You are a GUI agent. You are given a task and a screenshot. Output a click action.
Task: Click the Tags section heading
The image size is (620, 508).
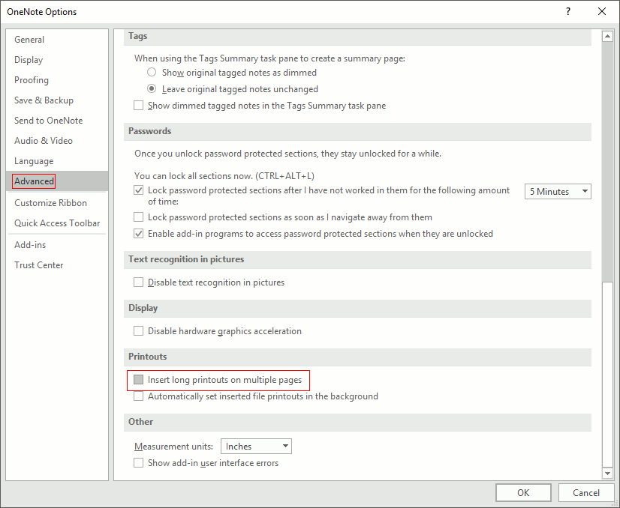pos(137,36)
